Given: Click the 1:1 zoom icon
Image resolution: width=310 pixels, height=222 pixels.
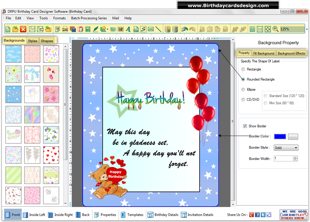Looking at the screenshot, I should pyautogui.click(x=260, y=29).
